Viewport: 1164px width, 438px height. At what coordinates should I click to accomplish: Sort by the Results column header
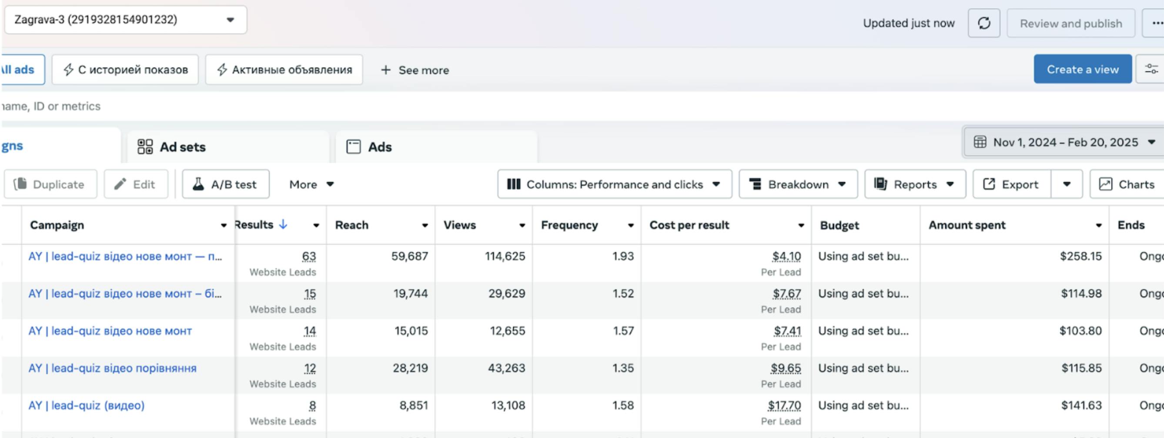tap(254, 225)
